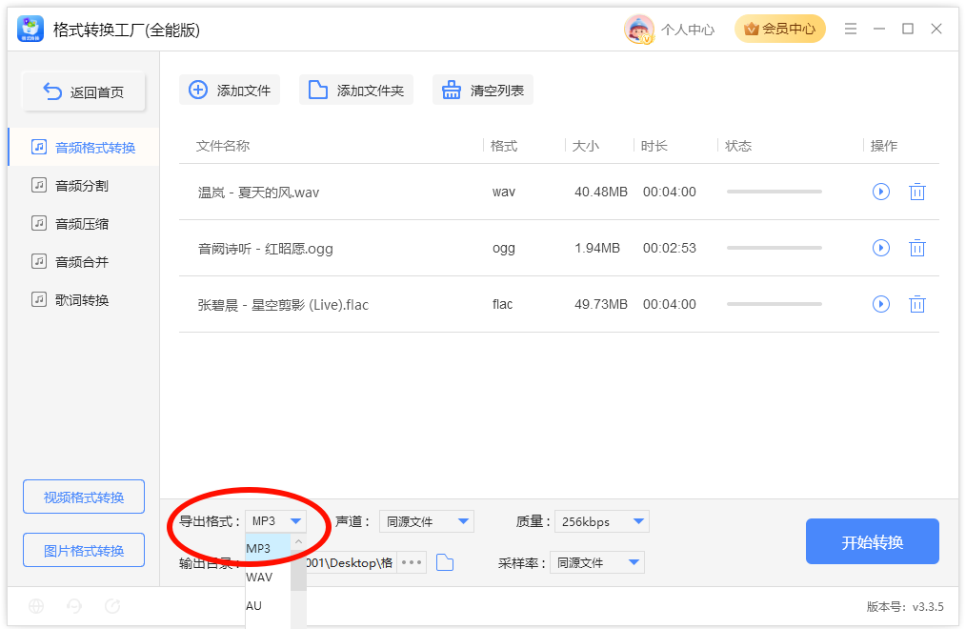Screen dimensions: 966x629
Task: Click the 音频分割 sidebar icon
Action: 39,185
